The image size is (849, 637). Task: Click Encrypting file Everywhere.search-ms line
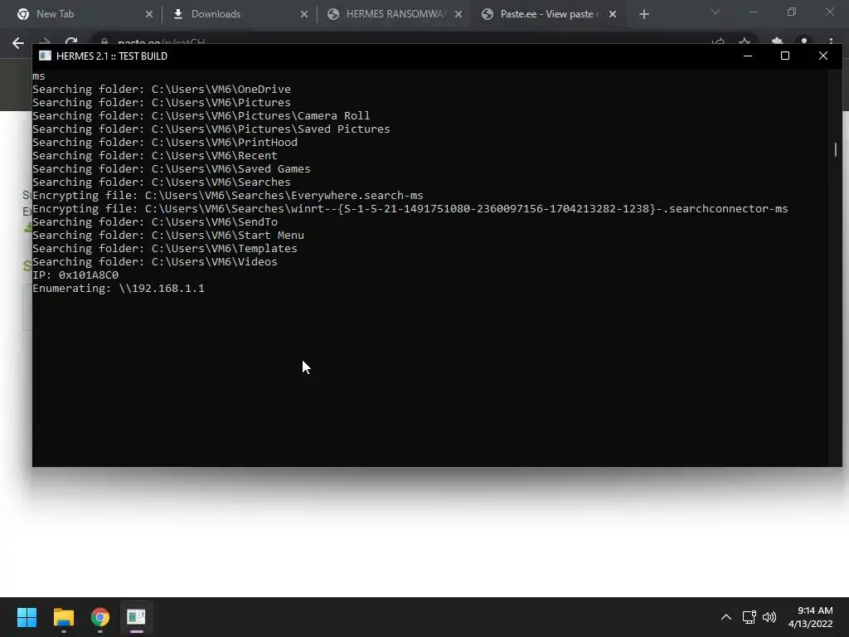click(x=228, y=196)
